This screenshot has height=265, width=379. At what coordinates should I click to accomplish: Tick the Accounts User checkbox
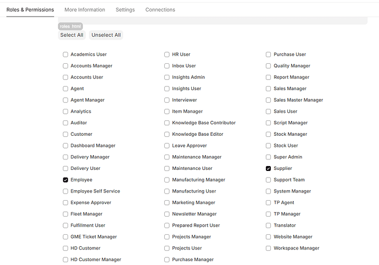(65, 77)
